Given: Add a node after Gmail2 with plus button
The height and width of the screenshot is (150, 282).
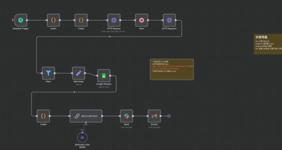Looking at the screenshot, I should click(169, 116).
